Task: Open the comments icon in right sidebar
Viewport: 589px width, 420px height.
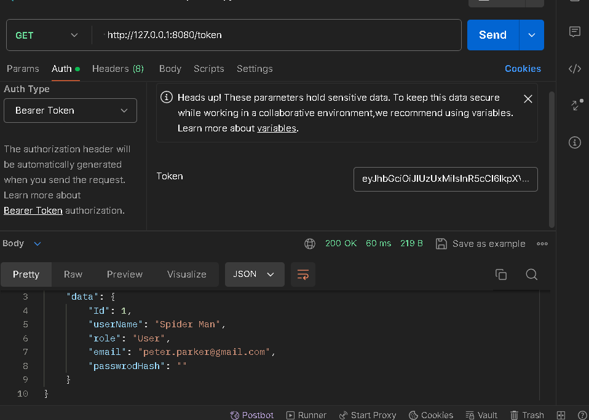Action: click(x=575, y=32)
